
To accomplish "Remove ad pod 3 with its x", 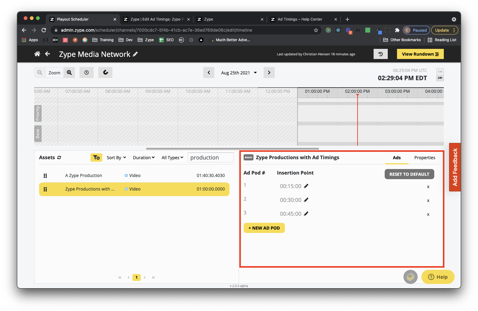I will (x=428, y=215).
